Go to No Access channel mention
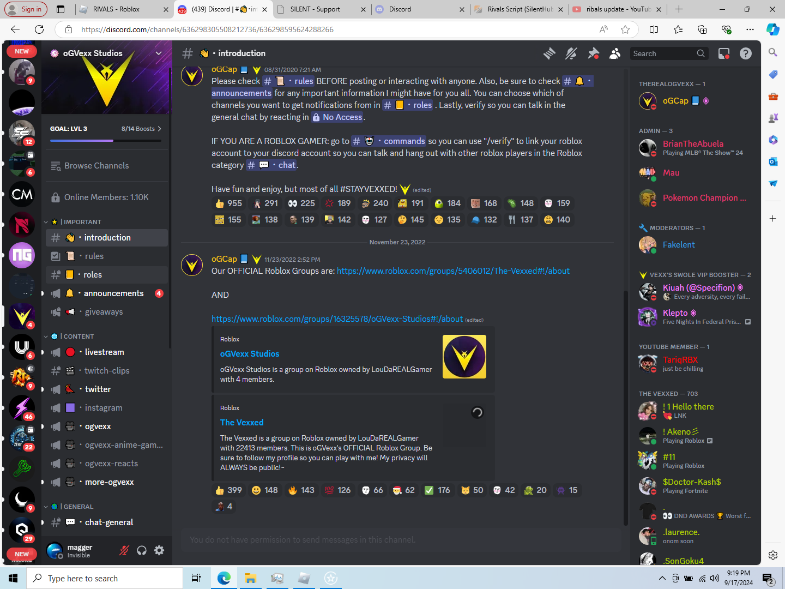This screenshot has width=785, height=589. 337,117
